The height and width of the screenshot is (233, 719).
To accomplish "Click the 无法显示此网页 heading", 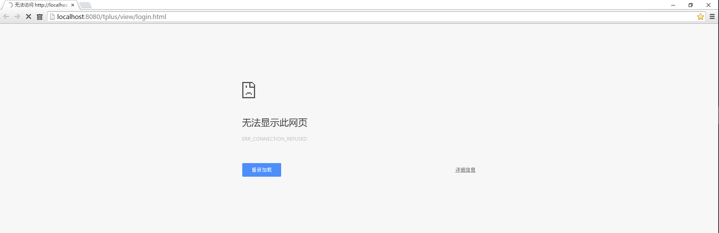I will point(275,123).
